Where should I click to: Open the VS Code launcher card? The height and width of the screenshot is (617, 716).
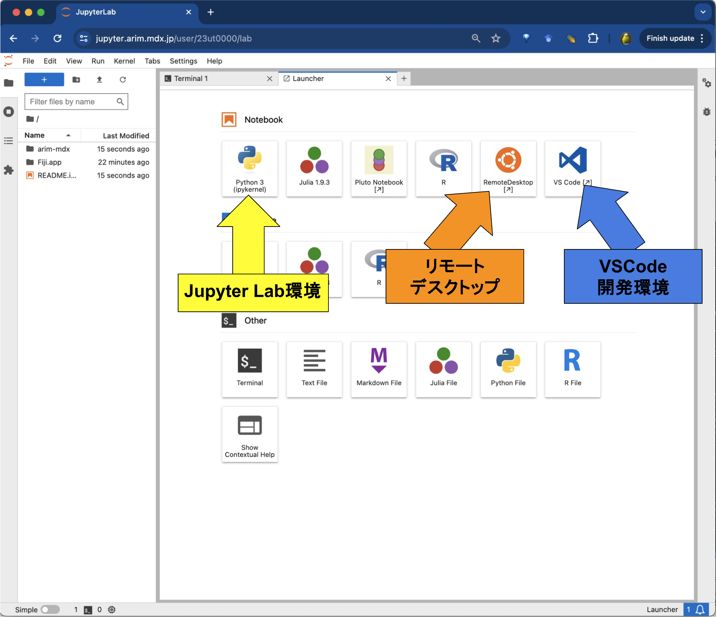(572, 168)
